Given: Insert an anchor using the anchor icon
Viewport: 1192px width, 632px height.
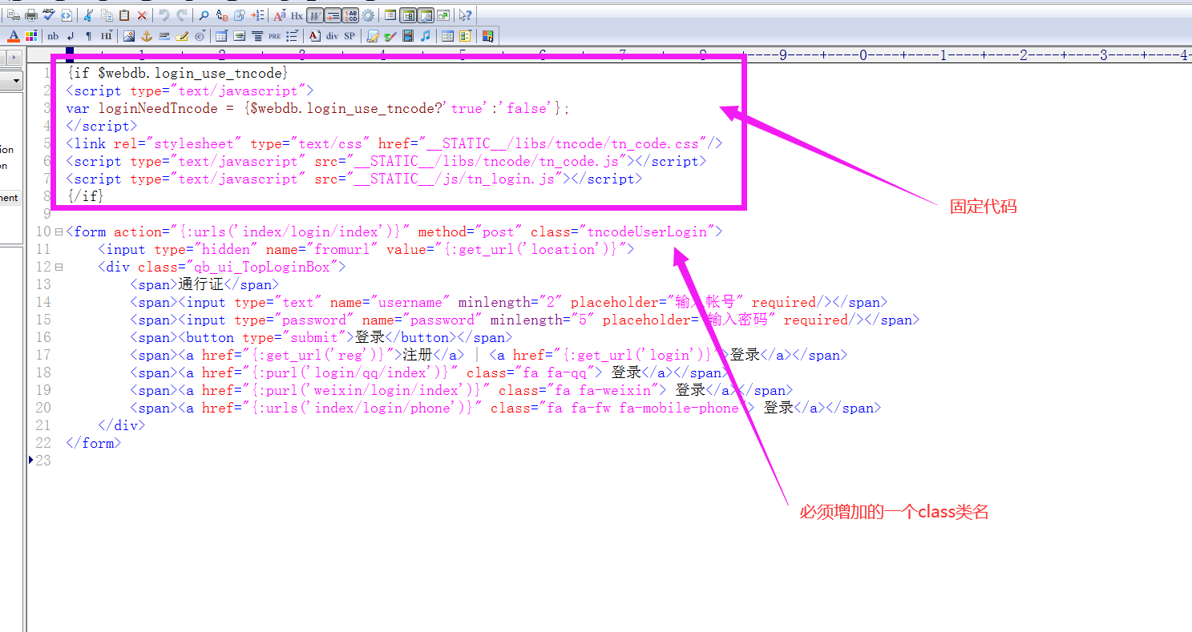Looking at the screenshot, I should [147, 36].
